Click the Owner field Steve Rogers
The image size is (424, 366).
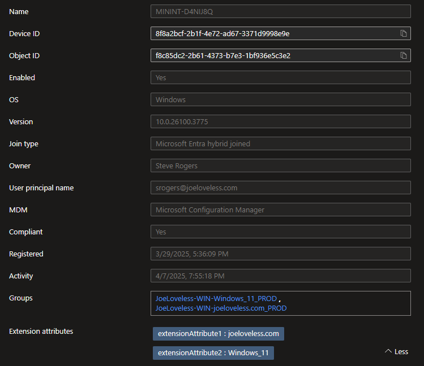click(x=280, y=165)
